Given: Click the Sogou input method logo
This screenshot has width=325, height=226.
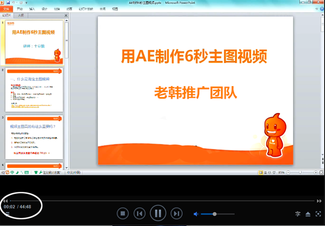Looking at the screenshot, I should (x=7, y=172).
